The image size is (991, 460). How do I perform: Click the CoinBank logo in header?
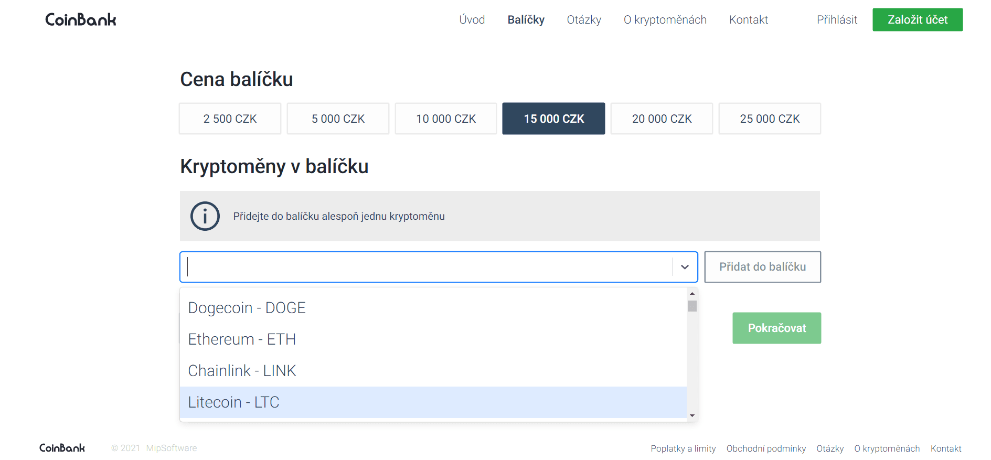click(x=81, y=20)
